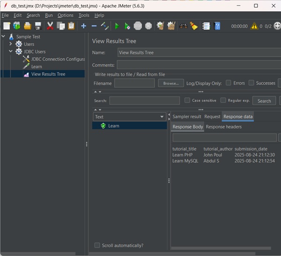The image size is (281, 256).
Task: Click the Cut scissors icon
Action: (50, 26)
